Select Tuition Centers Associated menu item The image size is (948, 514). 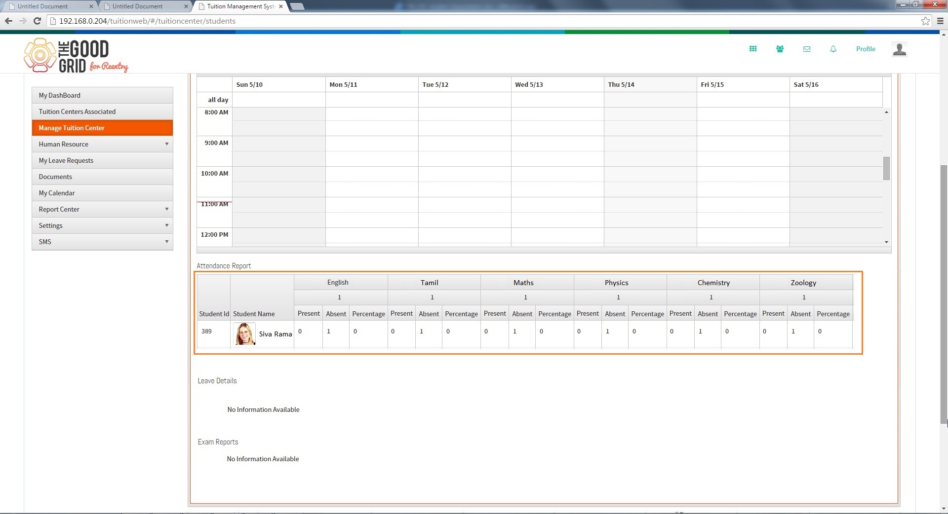[102, 111]
